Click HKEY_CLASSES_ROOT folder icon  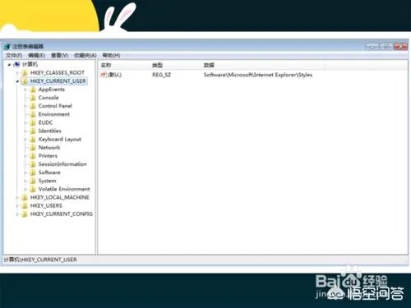coord(25,73)
